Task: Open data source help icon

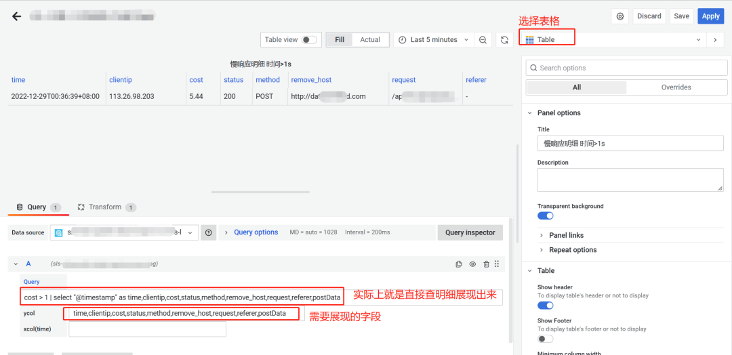Action: (208, 232)
